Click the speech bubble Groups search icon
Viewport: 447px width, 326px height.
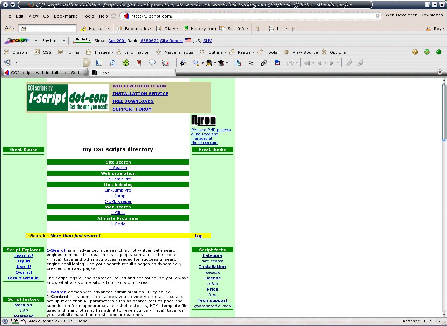click(x=152, y=63)
